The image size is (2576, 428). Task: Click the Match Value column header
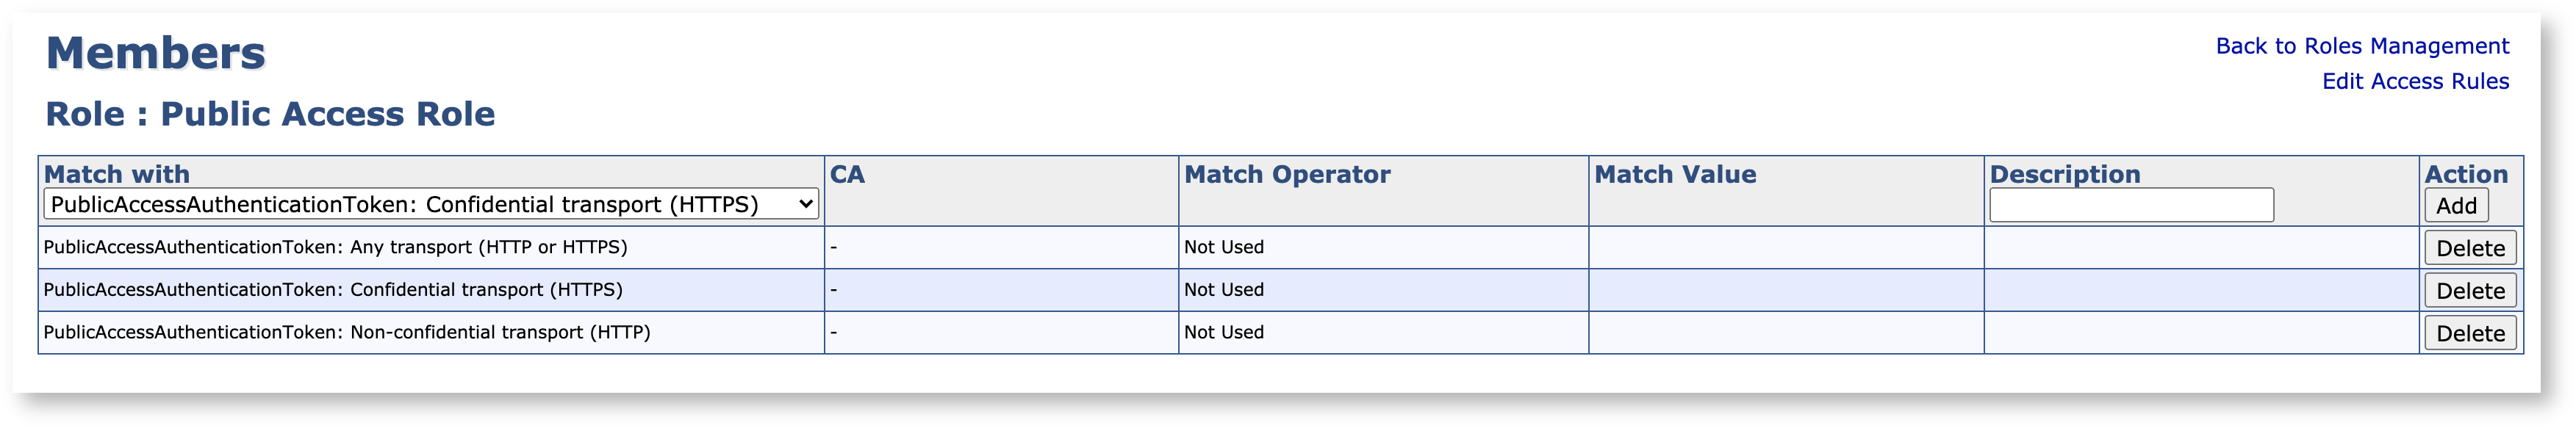(1674, 174)
